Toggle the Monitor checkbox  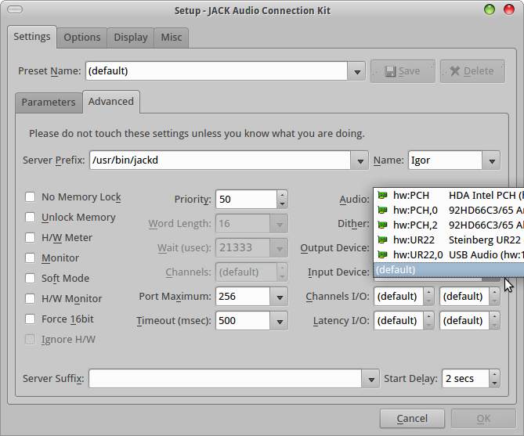pos(30,258)
